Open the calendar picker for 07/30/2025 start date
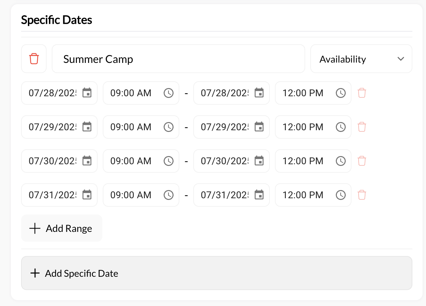 tap(87, 161)
